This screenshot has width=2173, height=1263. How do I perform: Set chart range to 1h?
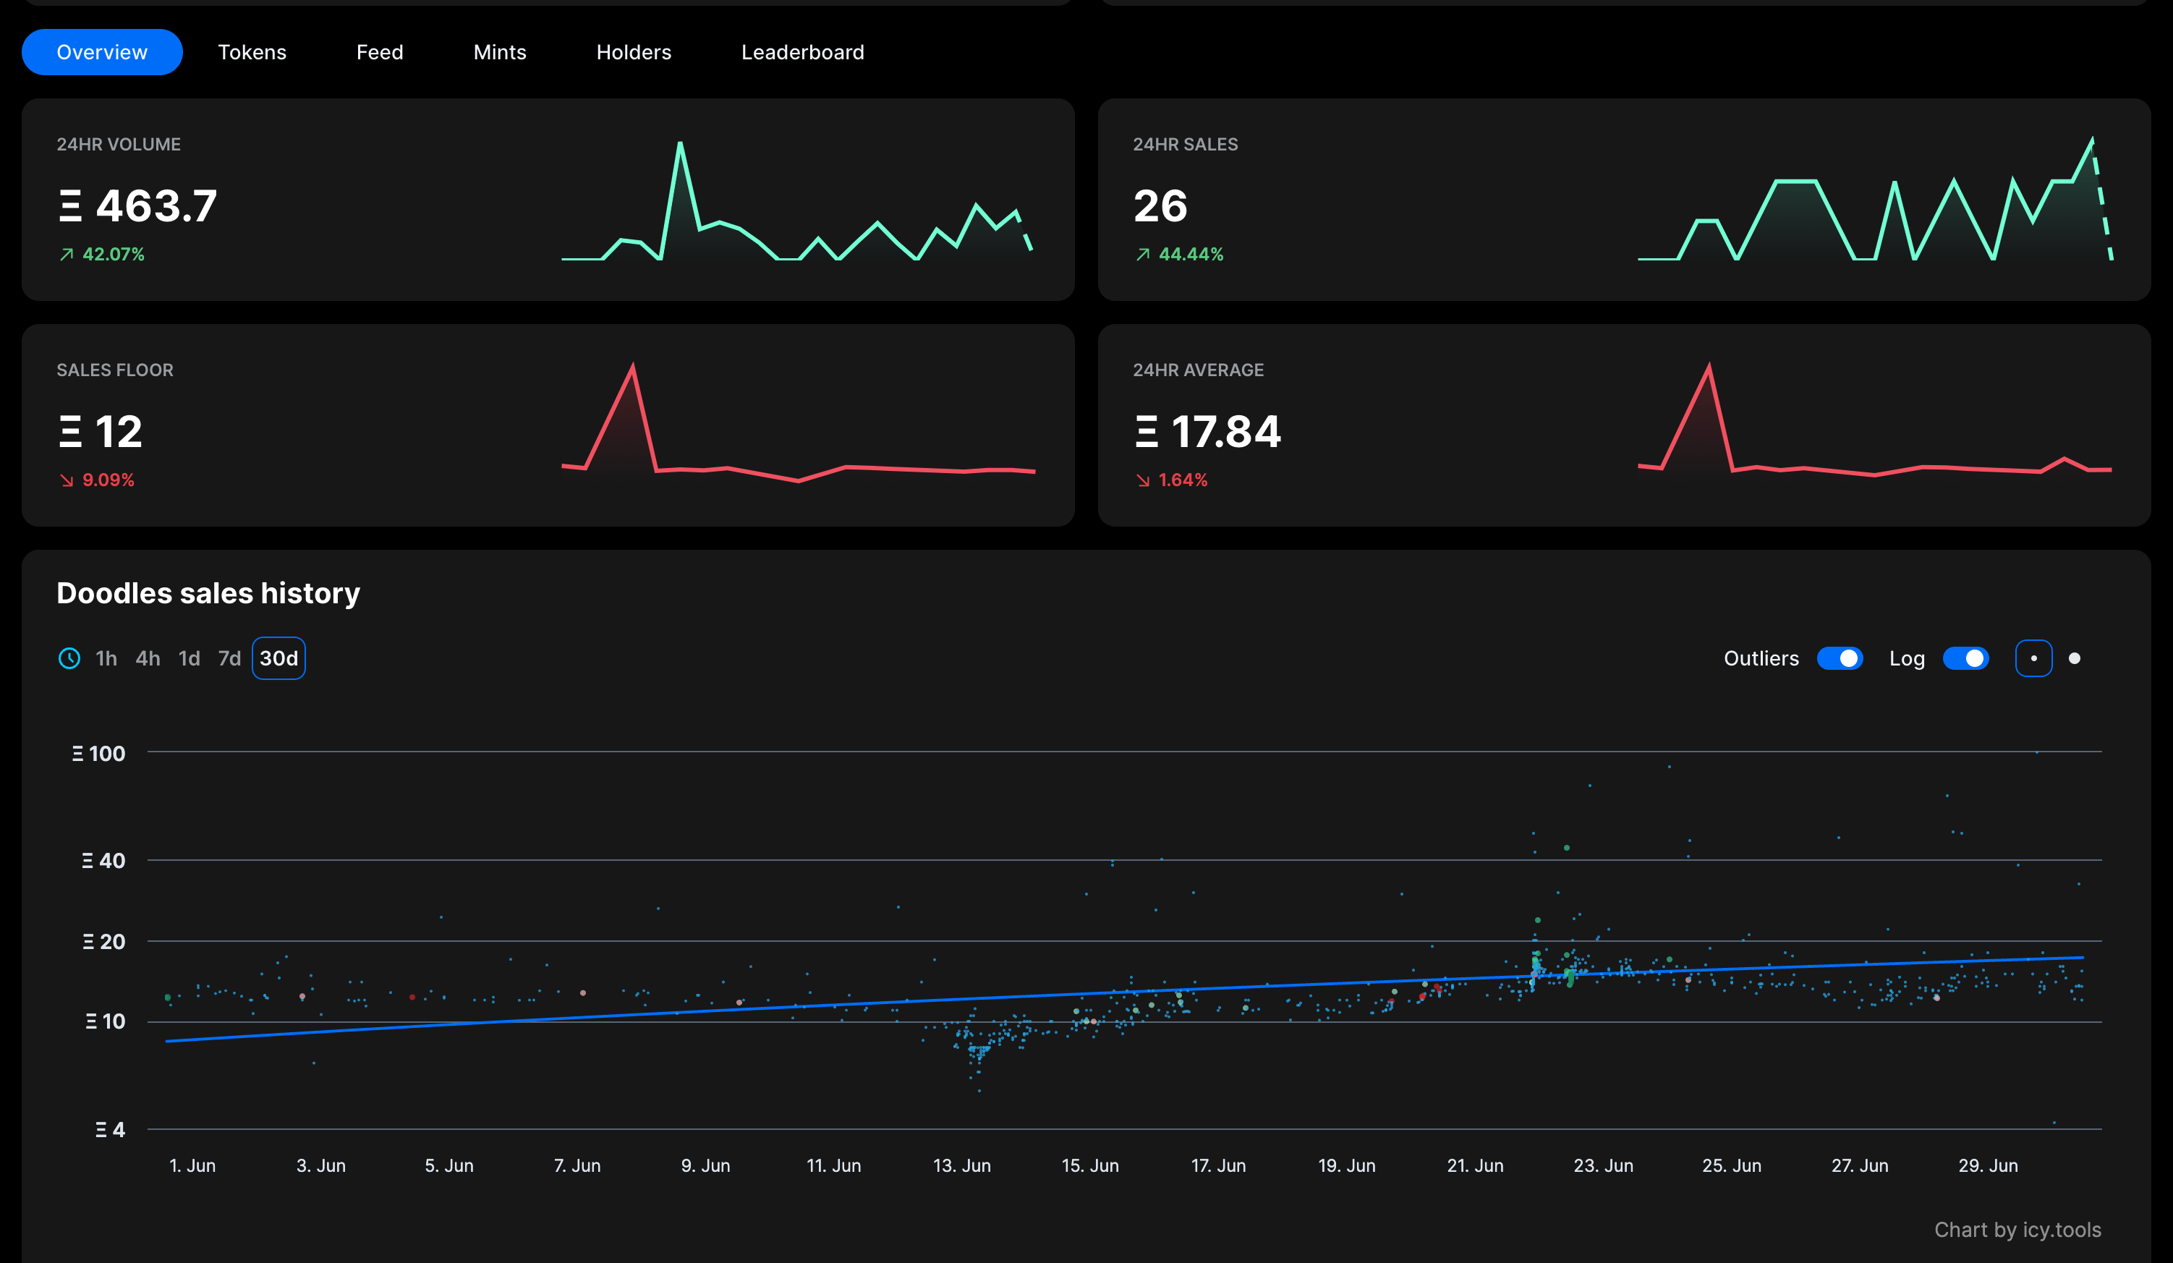pyautogui.click(x=106, y=658)
